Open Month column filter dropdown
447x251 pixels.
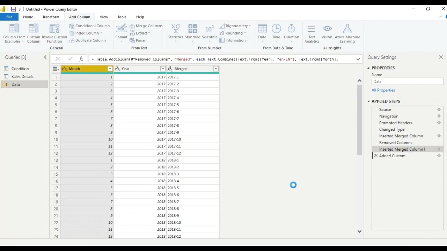click(x=110, y=69)
